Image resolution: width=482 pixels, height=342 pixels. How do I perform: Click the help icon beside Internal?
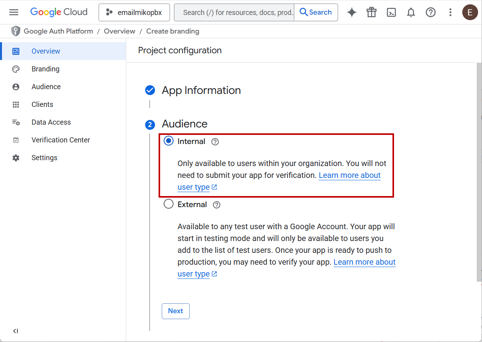[x=215, y=142]
